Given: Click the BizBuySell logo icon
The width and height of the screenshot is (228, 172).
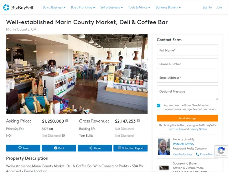Looking at the screenshot, I should pyautogui.click(x=6, y=7).
